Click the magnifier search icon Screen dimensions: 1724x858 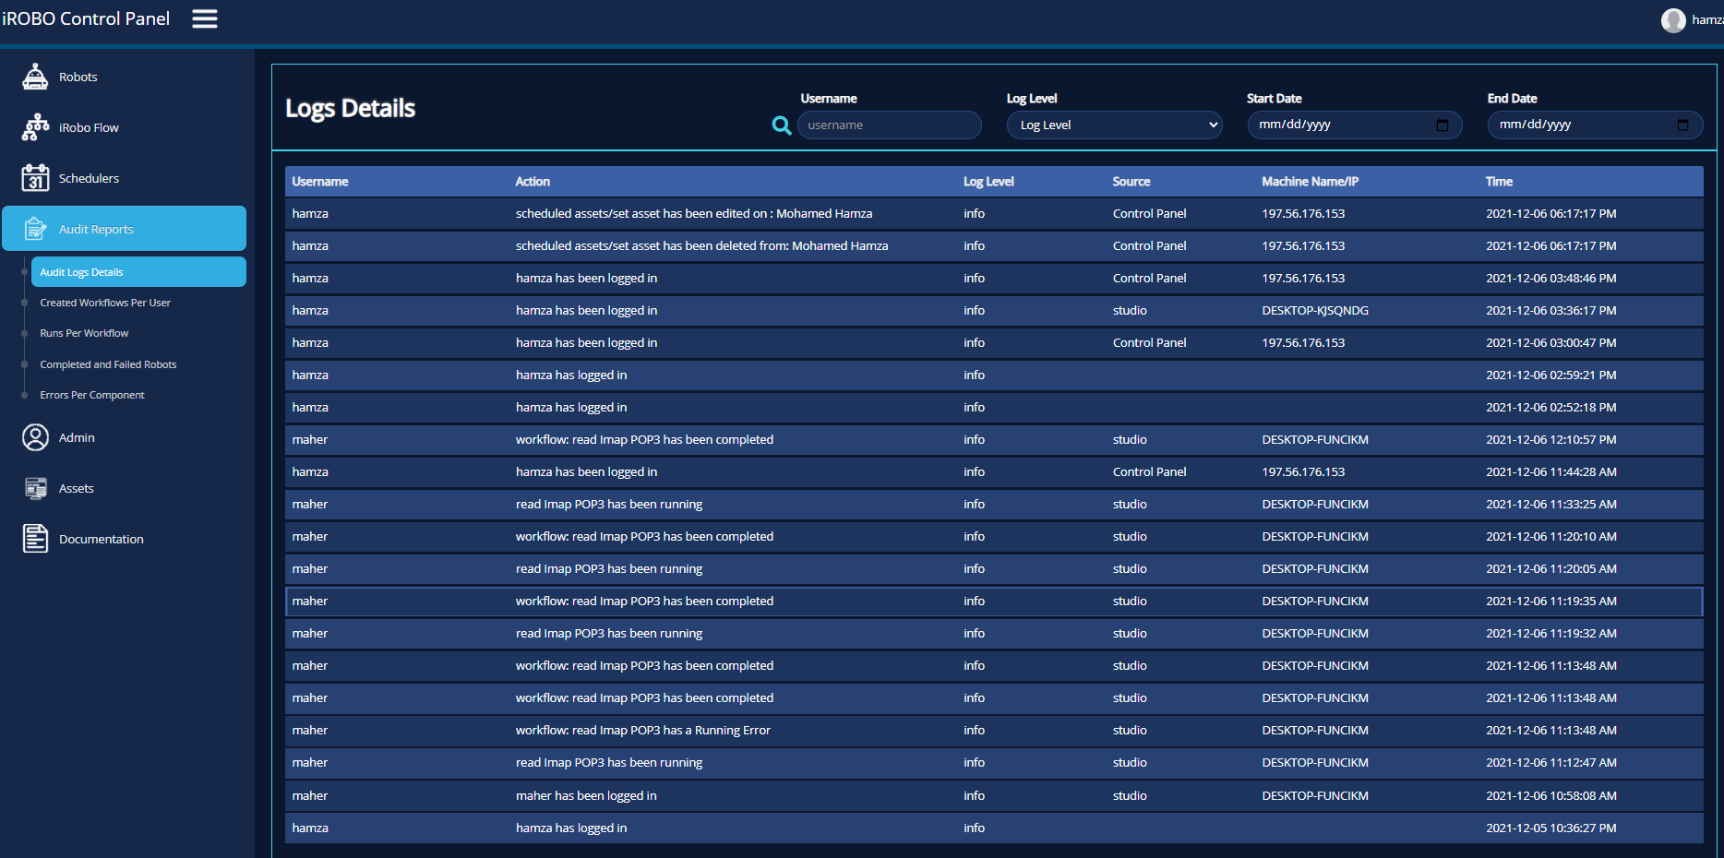pos(781,125)
